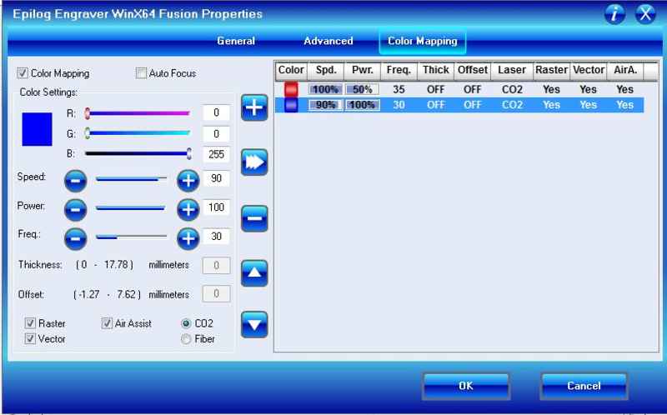The image size is (667, 415).
Task: Click the 30 frequency cell in blue row
Action: click(399, 105)
